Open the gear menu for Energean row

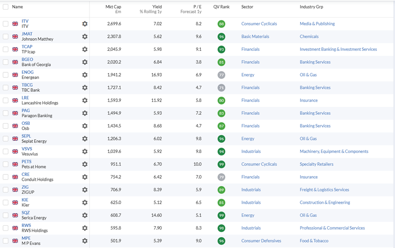click(85, 75)
